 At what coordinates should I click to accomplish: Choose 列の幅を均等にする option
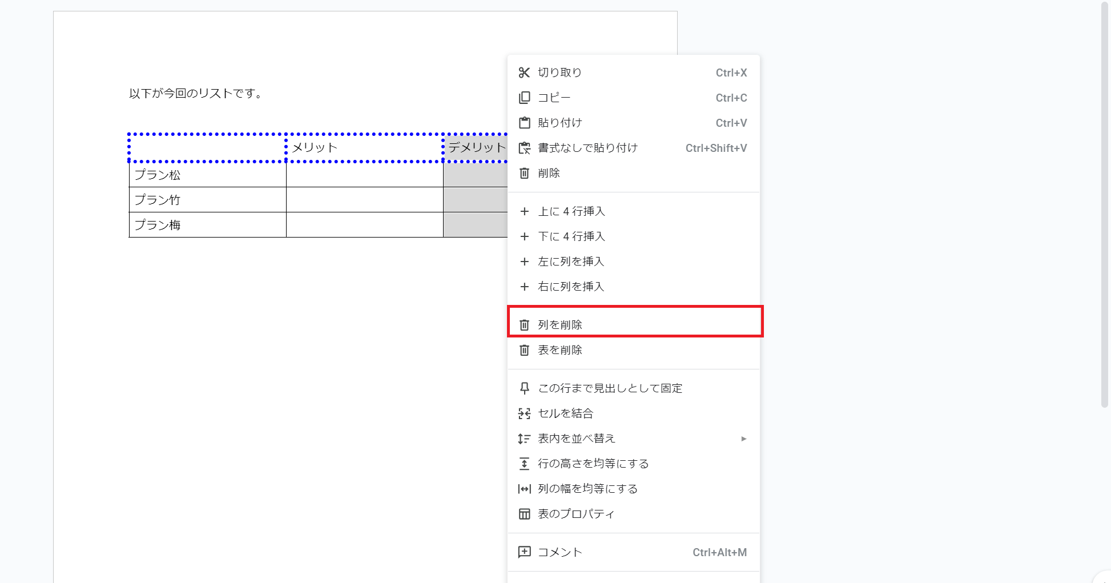click(x=587, y=489)
